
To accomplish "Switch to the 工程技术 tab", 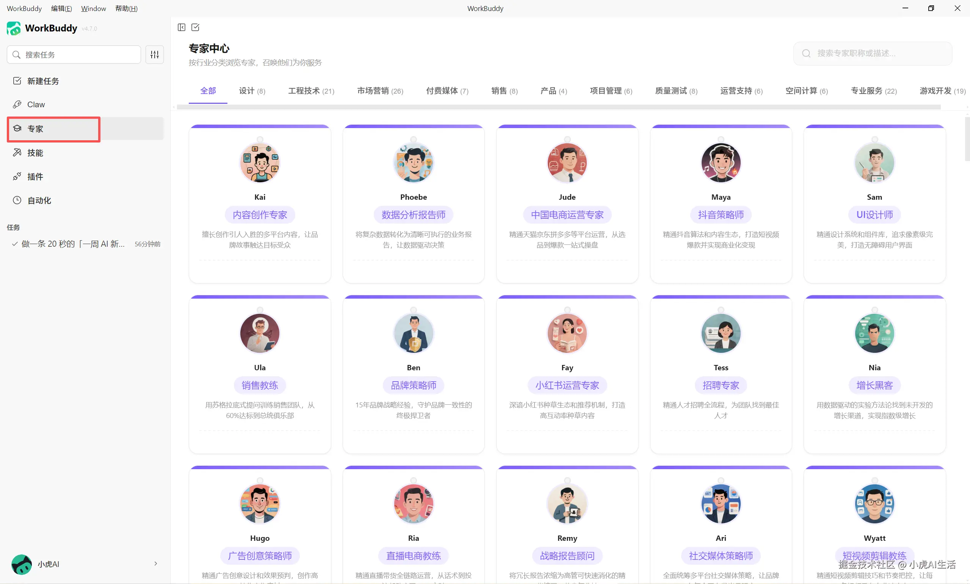I will tap(311, 91).
